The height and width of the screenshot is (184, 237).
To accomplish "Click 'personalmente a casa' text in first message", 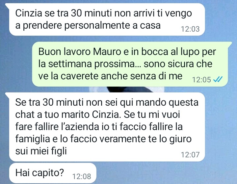I will [x=113, y=25].
